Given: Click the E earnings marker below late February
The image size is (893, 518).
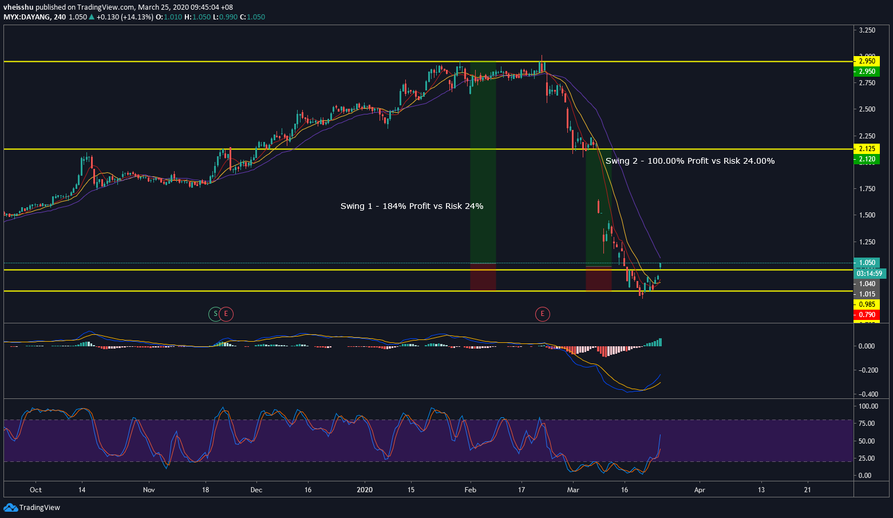Looking at the screenshot, I should (x=542, y=314).
